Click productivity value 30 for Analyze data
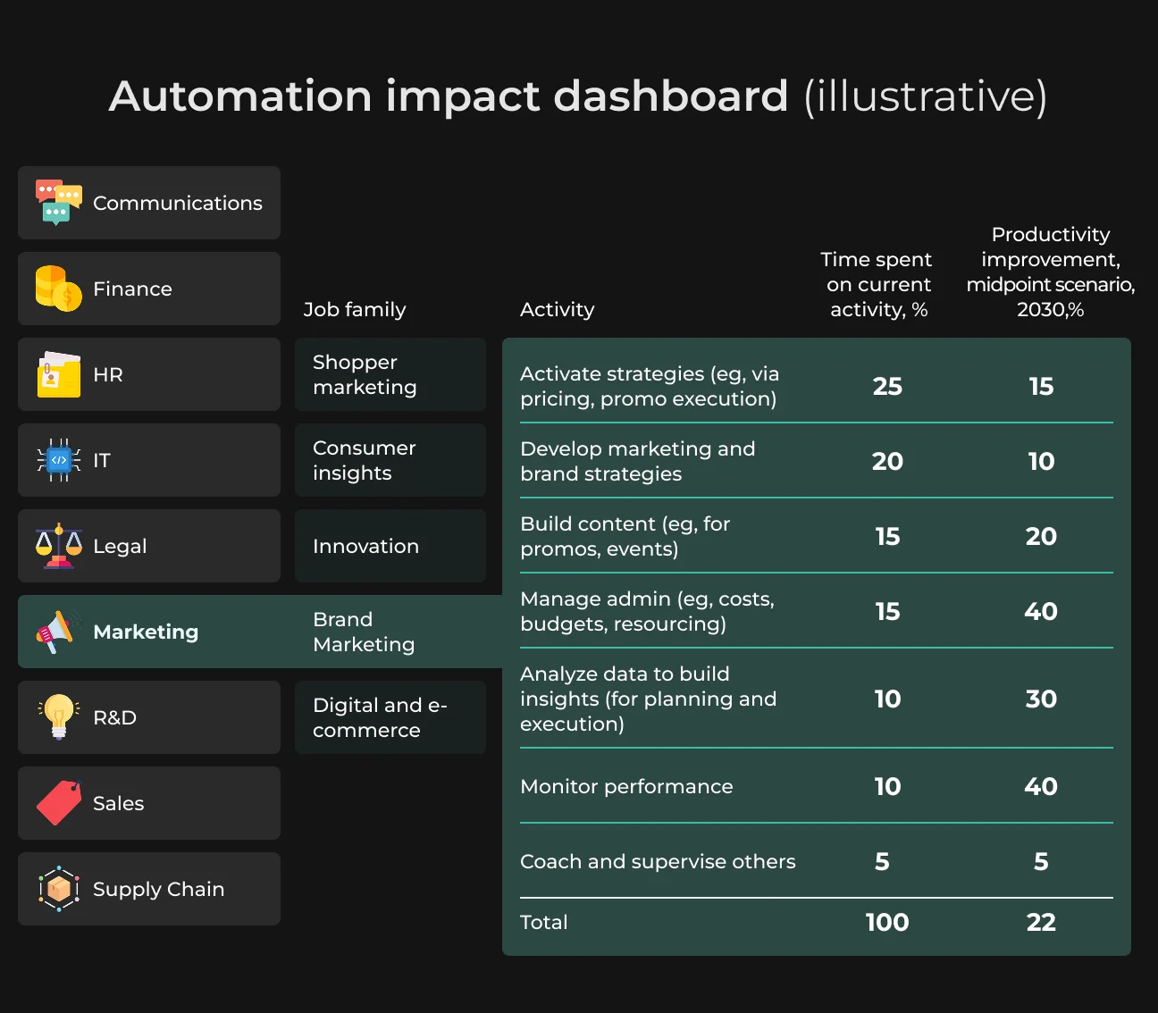This screenshot has height=1013, width=1158. tap(1041, 699)
